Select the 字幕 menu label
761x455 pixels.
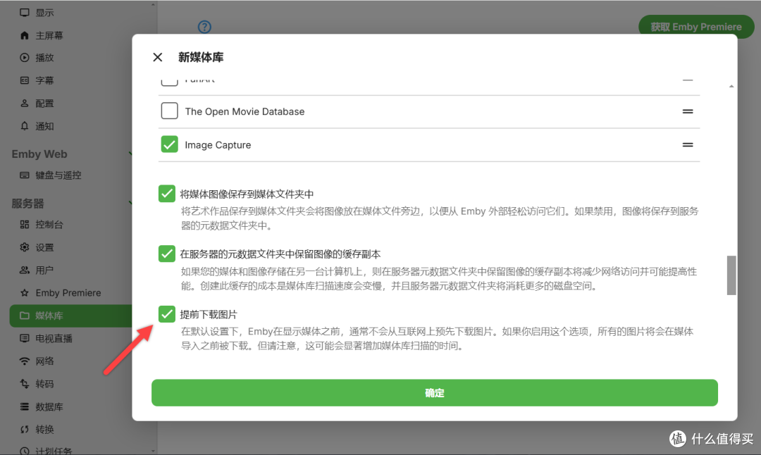click(x=44, y=80)
